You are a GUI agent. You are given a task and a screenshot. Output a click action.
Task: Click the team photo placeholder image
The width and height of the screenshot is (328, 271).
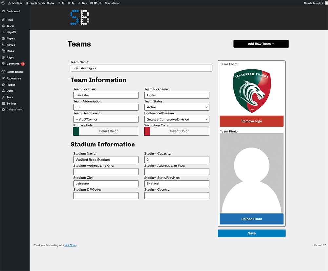click(252, 173)
